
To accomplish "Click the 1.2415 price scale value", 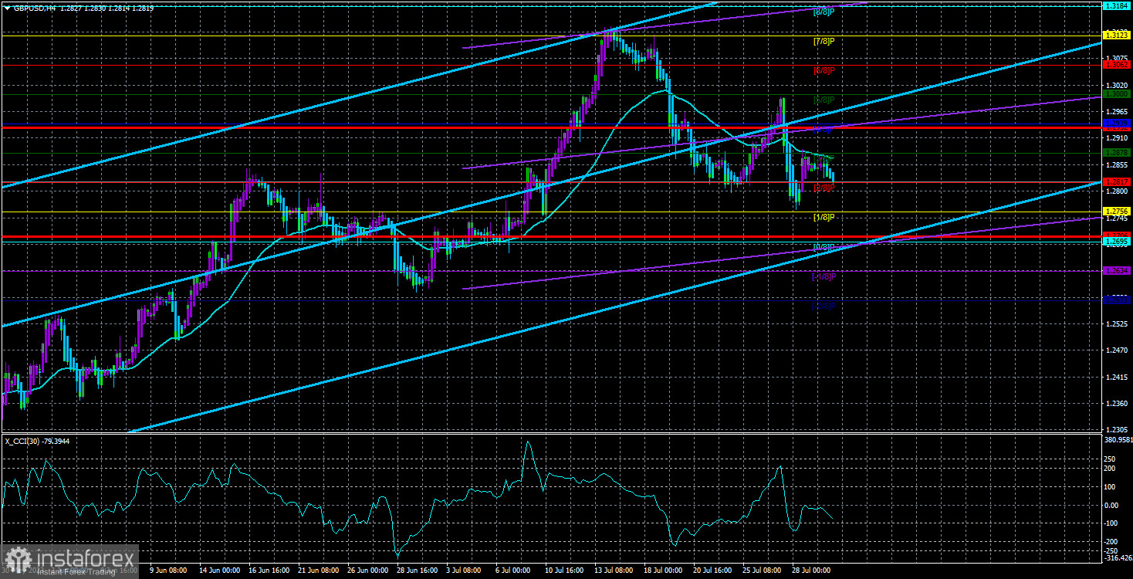I will [x=1118, y=377].
